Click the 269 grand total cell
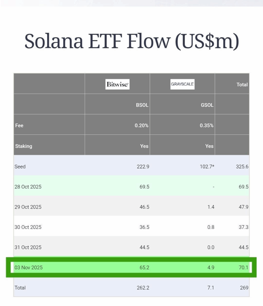Screen dimensions: 263x306 (x=244, y=288)
